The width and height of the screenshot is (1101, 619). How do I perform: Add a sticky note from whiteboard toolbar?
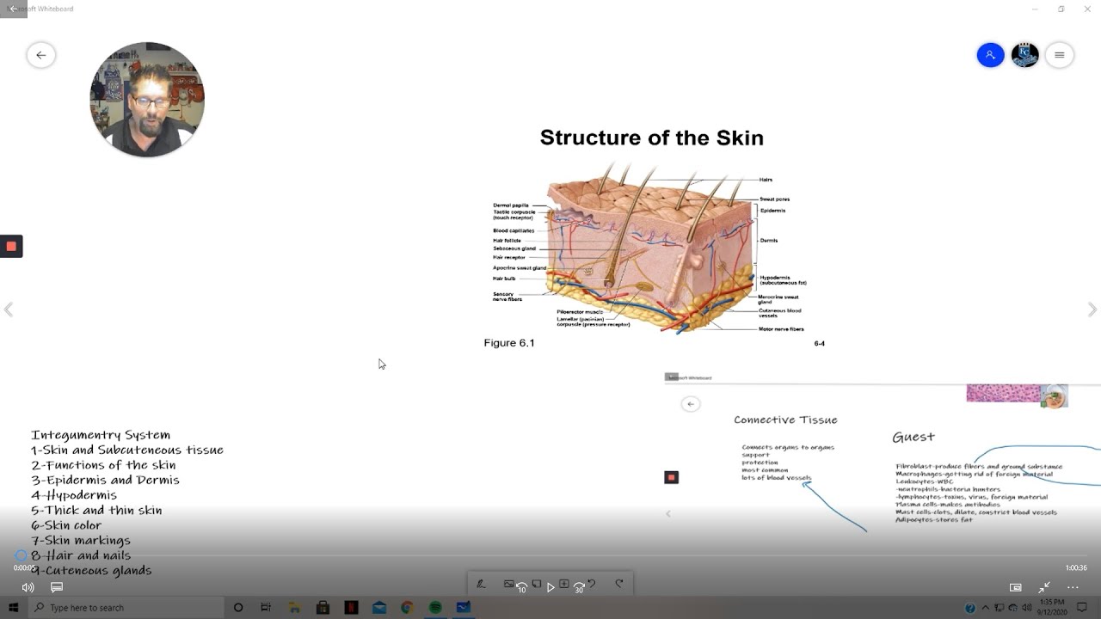[x=536, y=584]
